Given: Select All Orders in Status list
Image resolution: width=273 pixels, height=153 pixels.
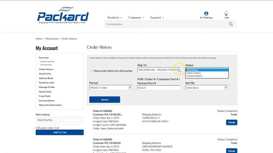Looking at the screenshot, I should [x=207, y=70].
